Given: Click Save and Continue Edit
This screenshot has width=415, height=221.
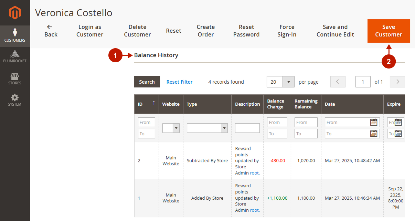Looking at the screenshot, I should pos(335,31).
